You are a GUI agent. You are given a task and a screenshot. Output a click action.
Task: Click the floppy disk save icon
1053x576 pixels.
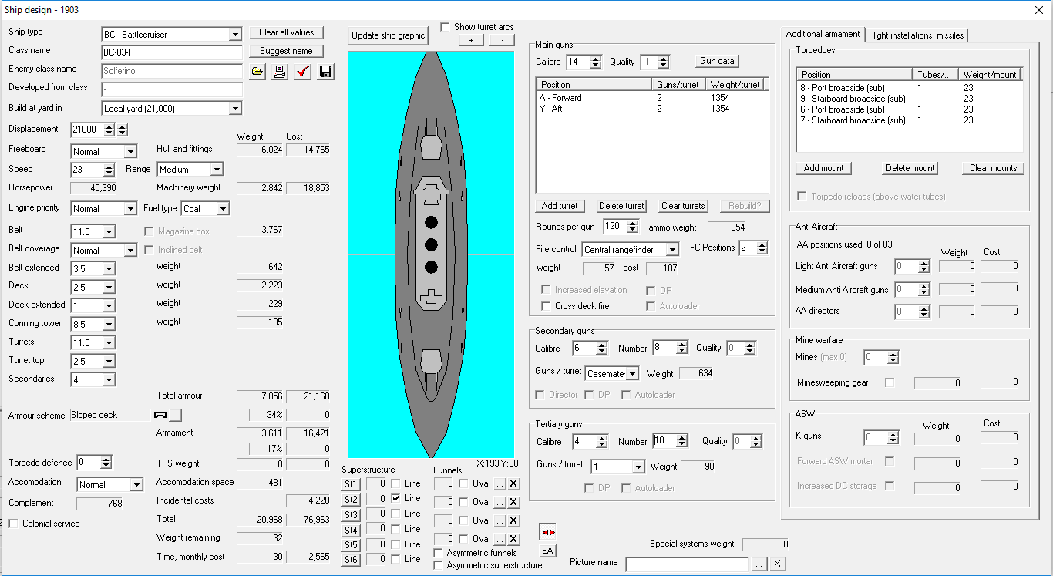325,72
